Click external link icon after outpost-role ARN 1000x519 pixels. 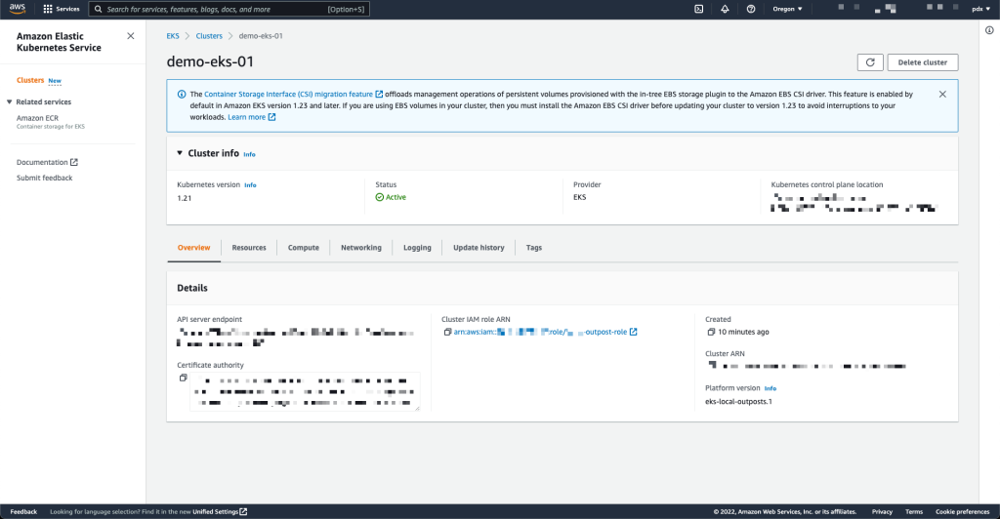pos(633,332)
